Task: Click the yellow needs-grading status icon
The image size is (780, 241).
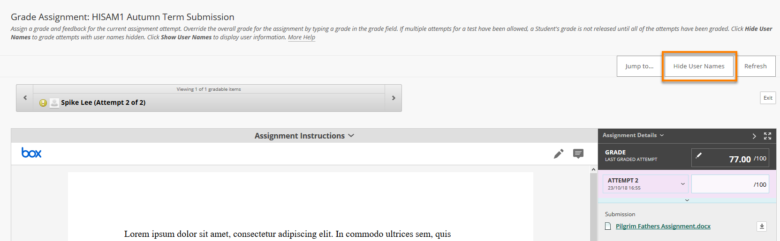Action: pyautogui.click(x=43, y=102)
